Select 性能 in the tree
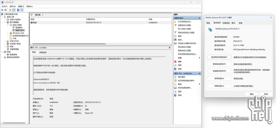This screenshot has width=276, height=128. coord(11,47)
